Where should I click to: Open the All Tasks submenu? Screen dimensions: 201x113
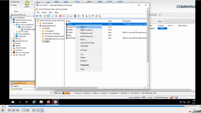[x=89, y=50]
